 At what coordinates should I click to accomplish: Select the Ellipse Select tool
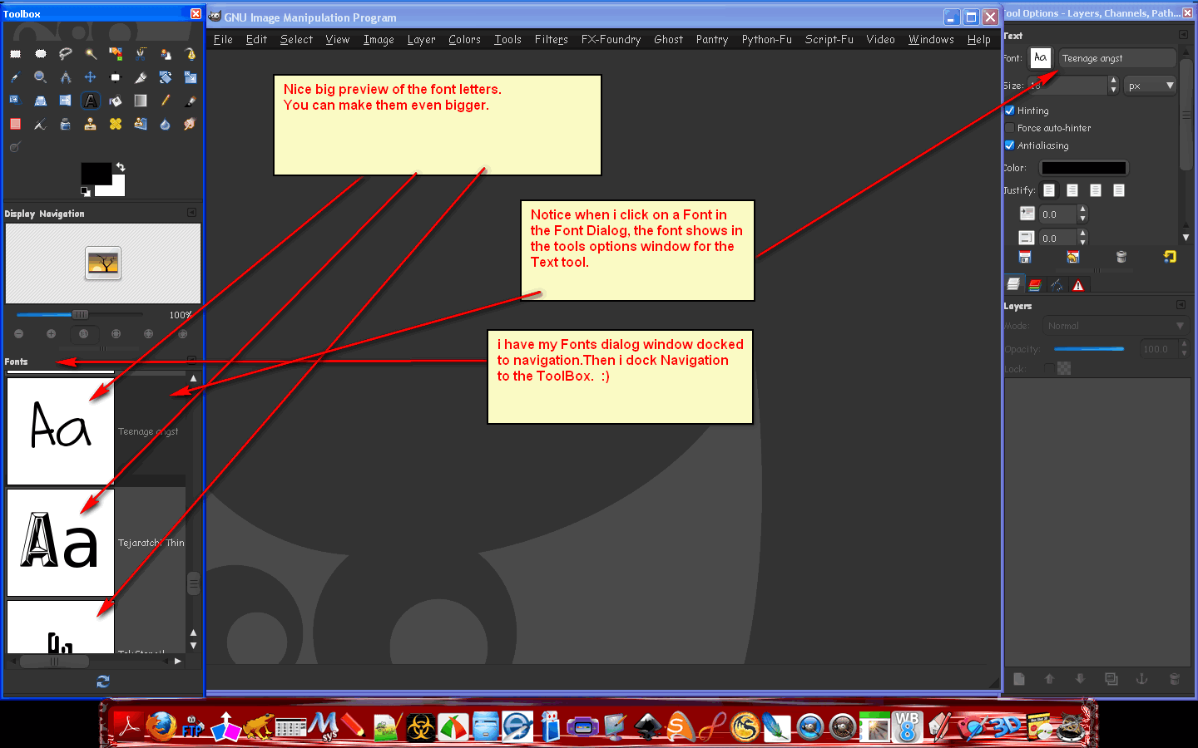[x=41, y=54]
